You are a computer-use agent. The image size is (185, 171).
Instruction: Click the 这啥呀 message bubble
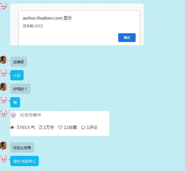click(18, 62)
